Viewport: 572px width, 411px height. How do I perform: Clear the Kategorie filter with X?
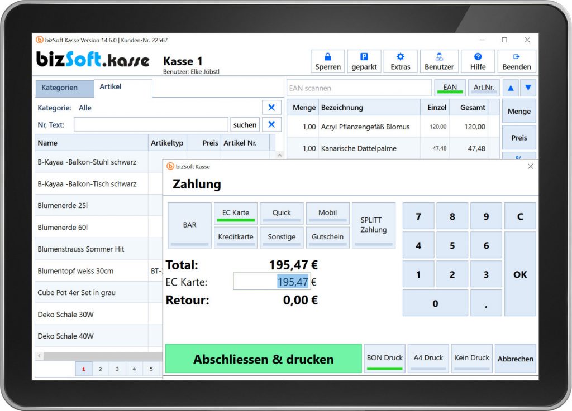coord(271,108)
